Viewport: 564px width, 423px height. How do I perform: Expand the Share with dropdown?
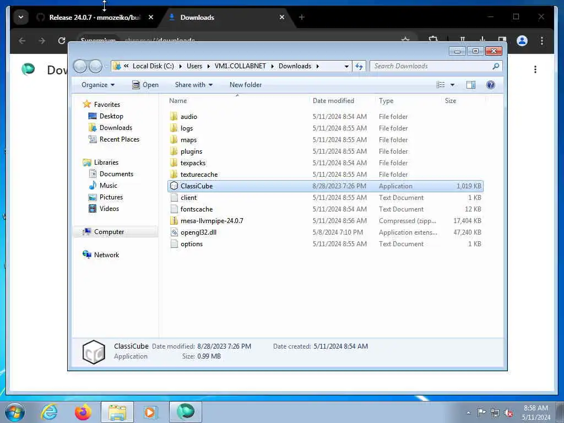click(193, 85)
